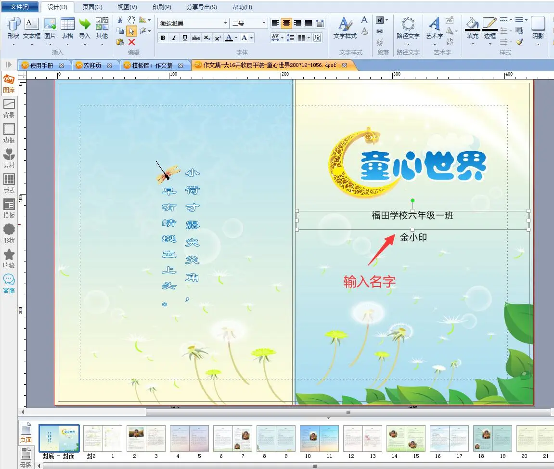554x469 pixels.
Task: Switch to the 视图(V) ribbon tab
Action: [127, 7]
